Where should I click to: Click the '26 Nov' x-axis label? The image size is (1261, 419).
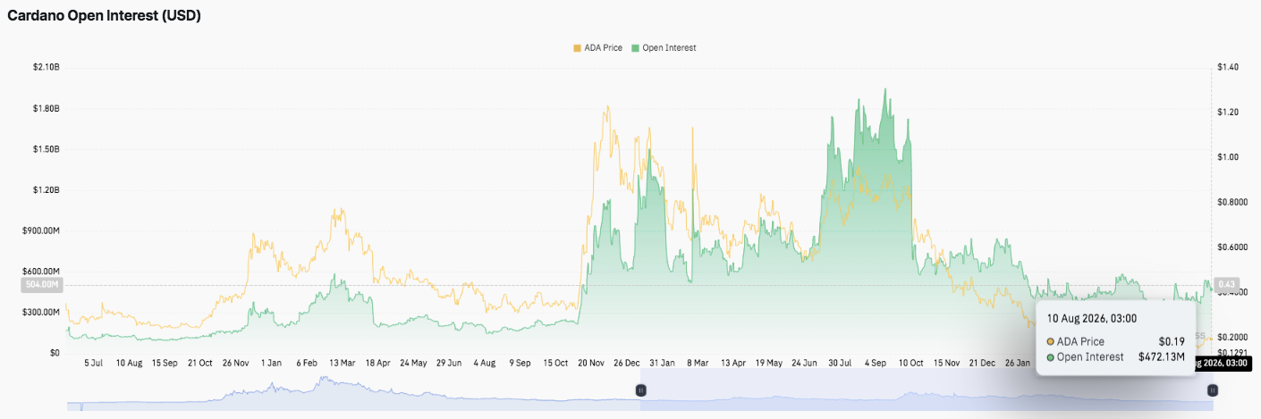point(236,364)
